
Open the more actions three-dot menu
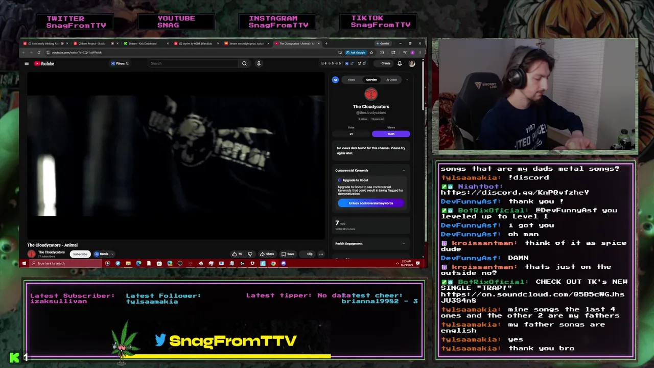[x=321, y=254]
